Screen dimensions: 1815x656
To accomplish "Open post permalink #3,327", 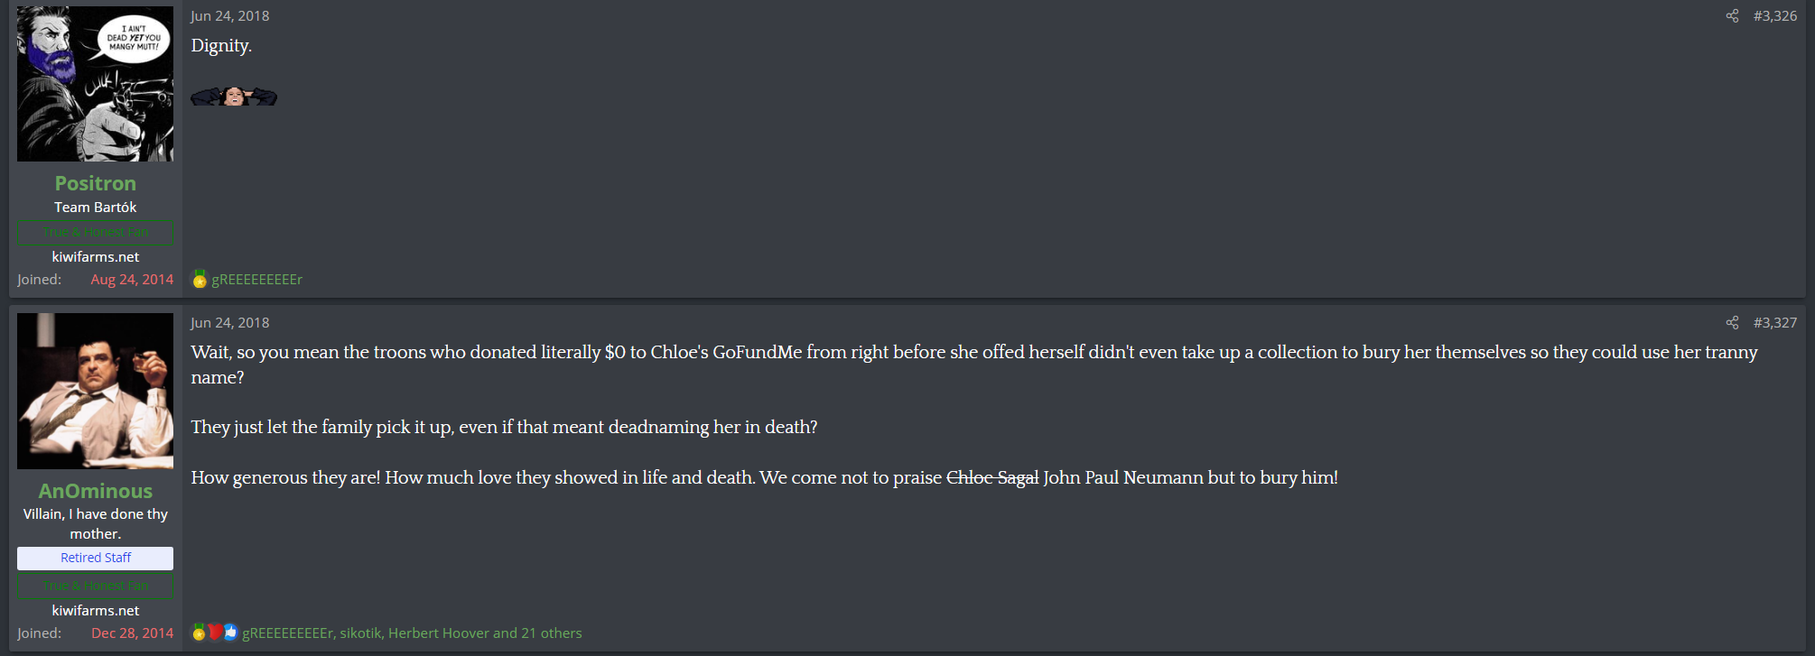I will [x=1774, y=323].
